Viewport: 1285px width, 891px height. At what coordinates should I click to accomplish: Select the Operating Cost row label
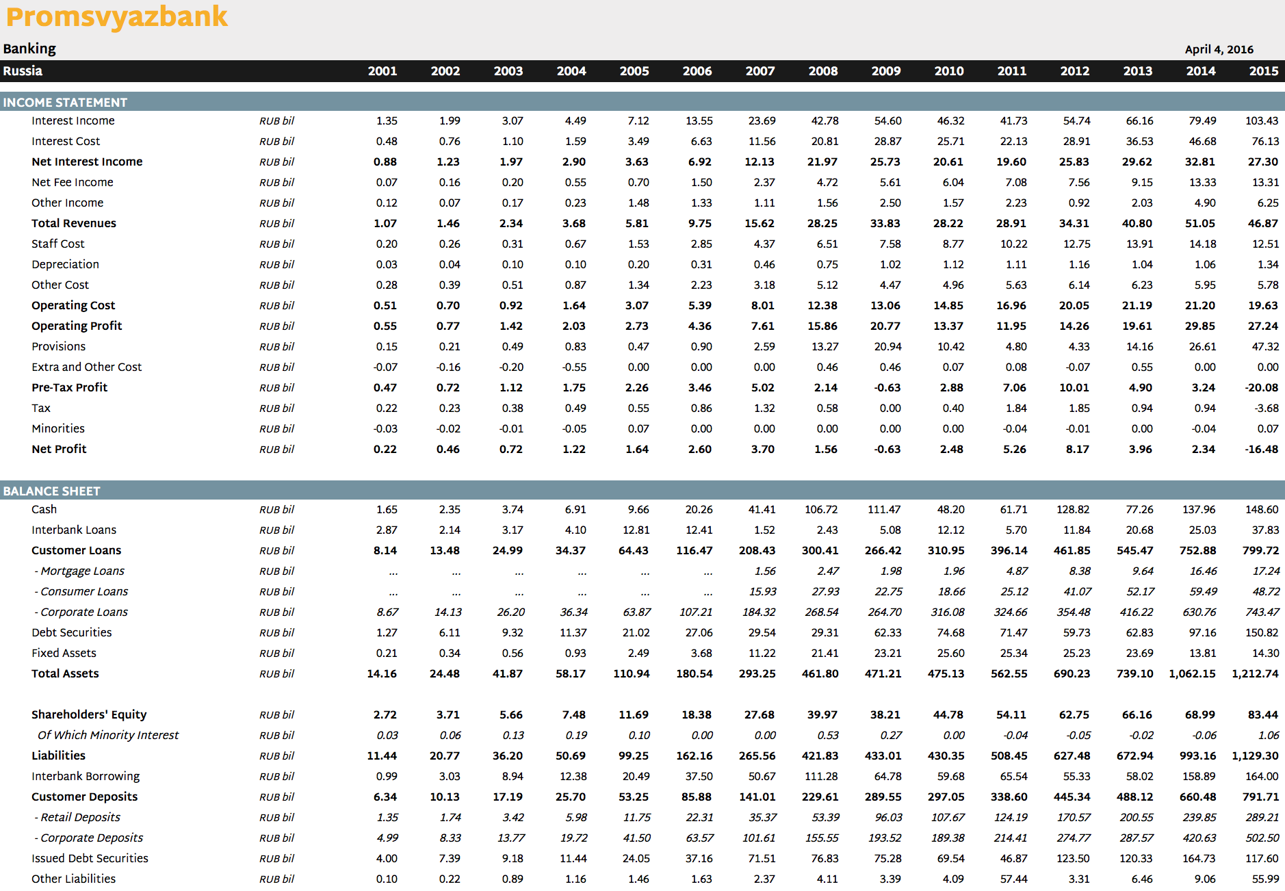click(73, 306)
